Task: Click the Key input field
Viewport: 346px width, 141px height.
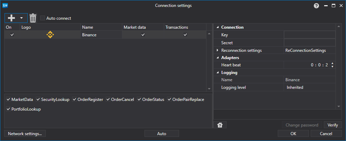Action: 310,35
